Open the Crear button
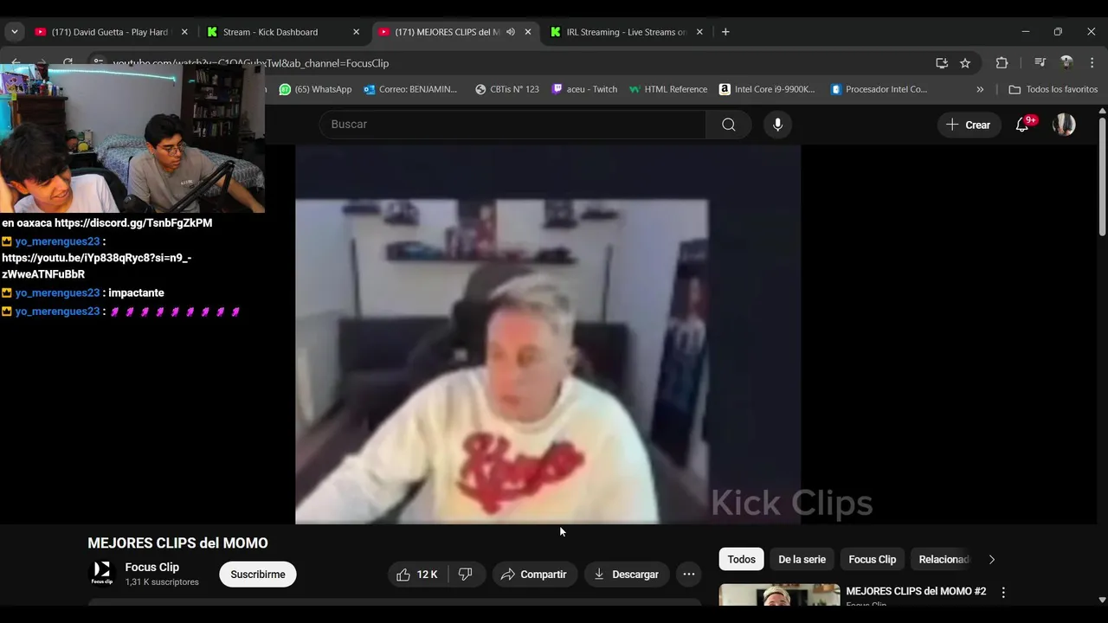The height and width of the screenshot is (623, 1108). [969, 125]
